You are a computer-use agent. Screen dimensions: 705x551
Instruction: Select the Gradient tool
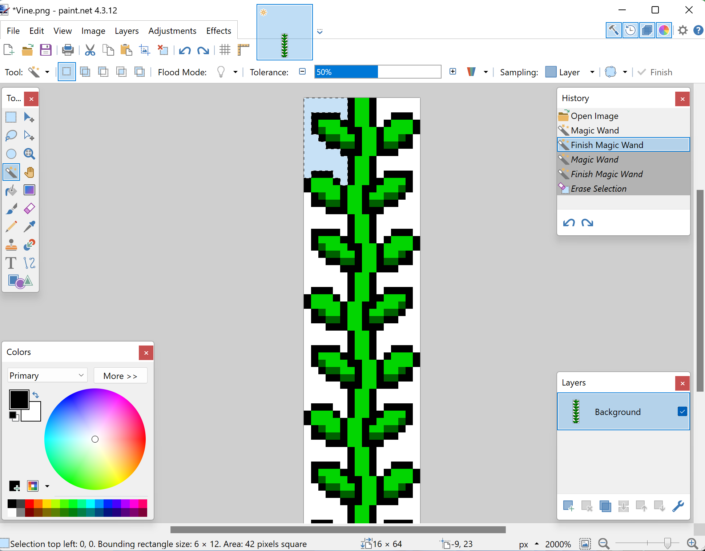coord(29,190)
